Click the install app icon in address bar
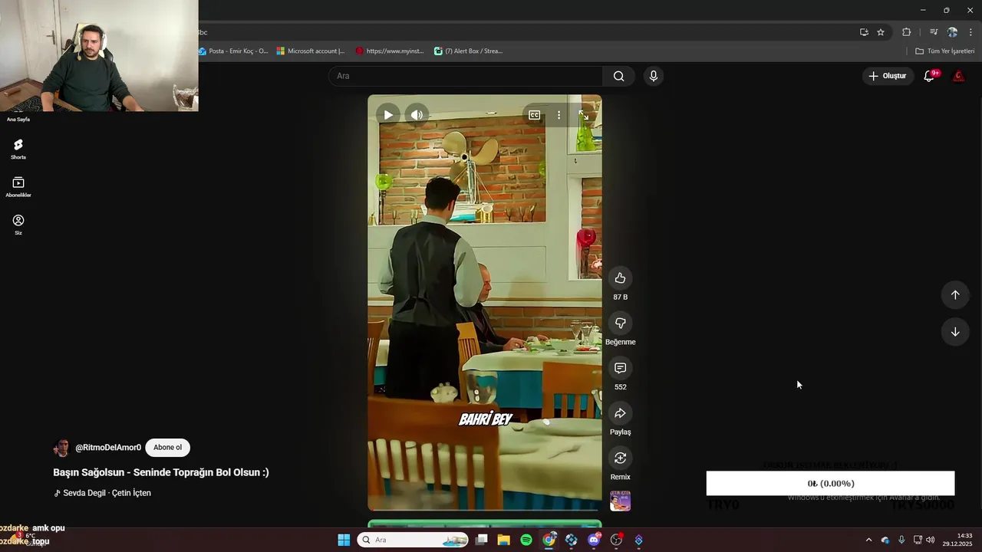 point(864,32)
